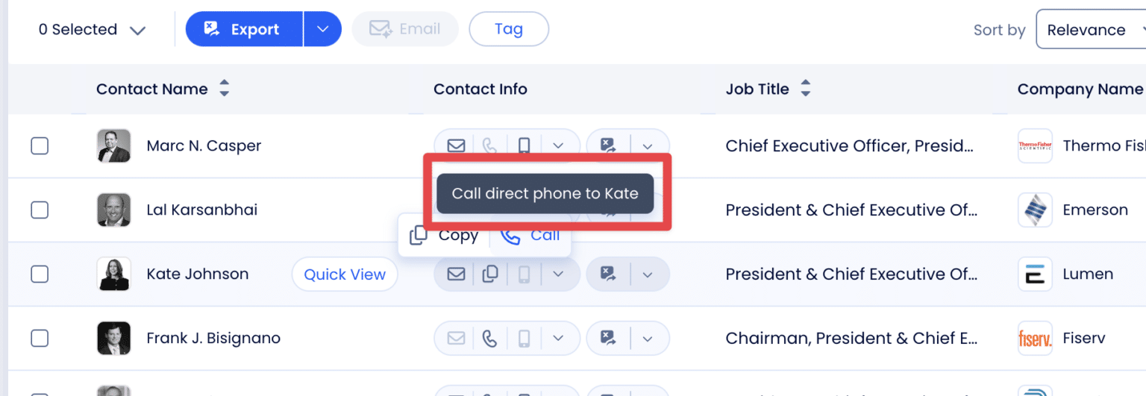Click the mobile phone icon for Frank J. Bisignano

point(524,339)
